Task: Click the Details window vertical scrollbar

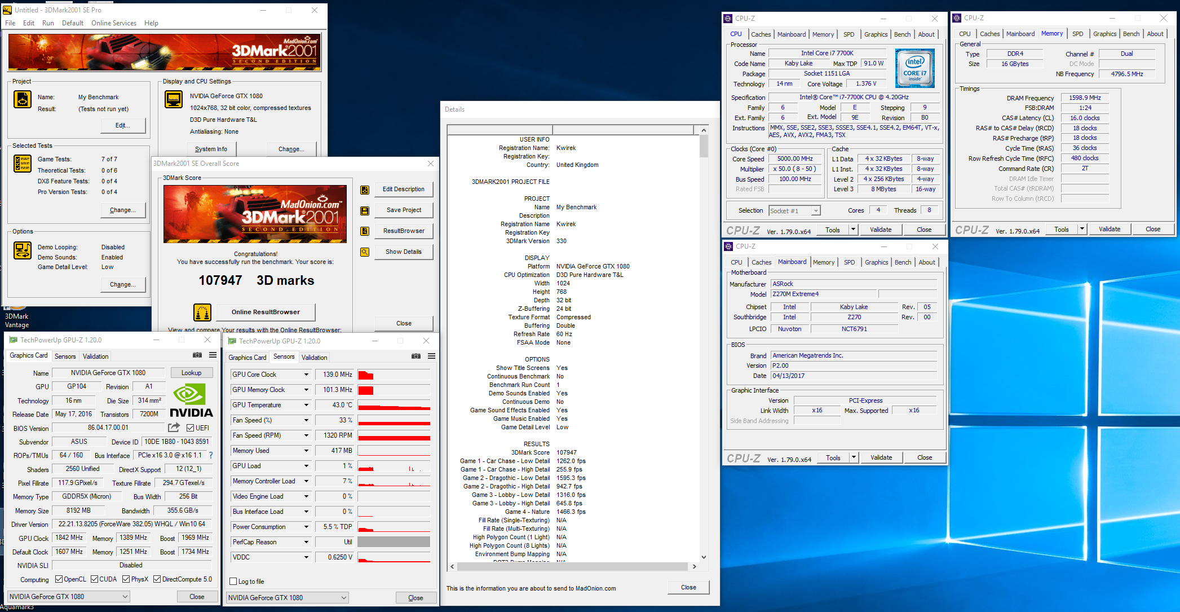Action: [704, 345]
